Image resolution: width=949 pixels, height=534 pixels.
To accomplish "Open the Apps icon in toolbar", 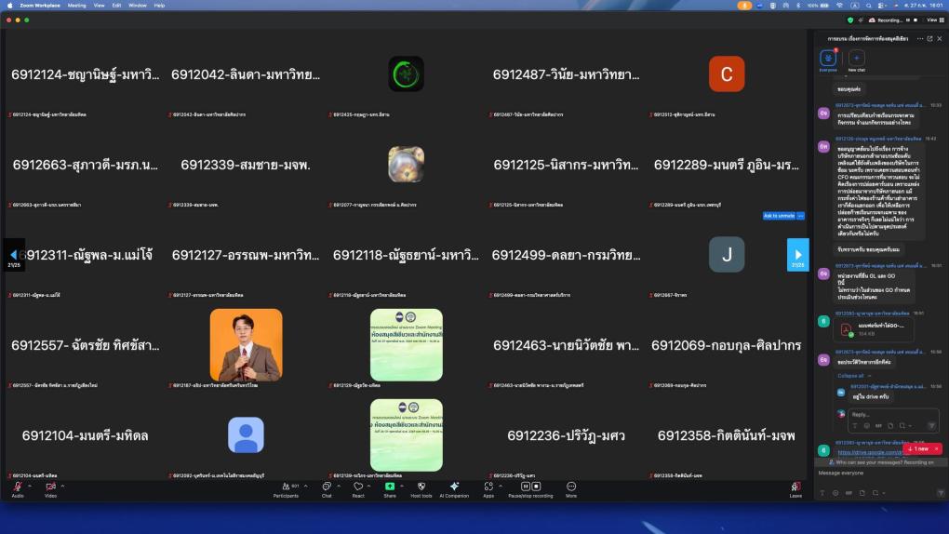I will click(488, 487).
